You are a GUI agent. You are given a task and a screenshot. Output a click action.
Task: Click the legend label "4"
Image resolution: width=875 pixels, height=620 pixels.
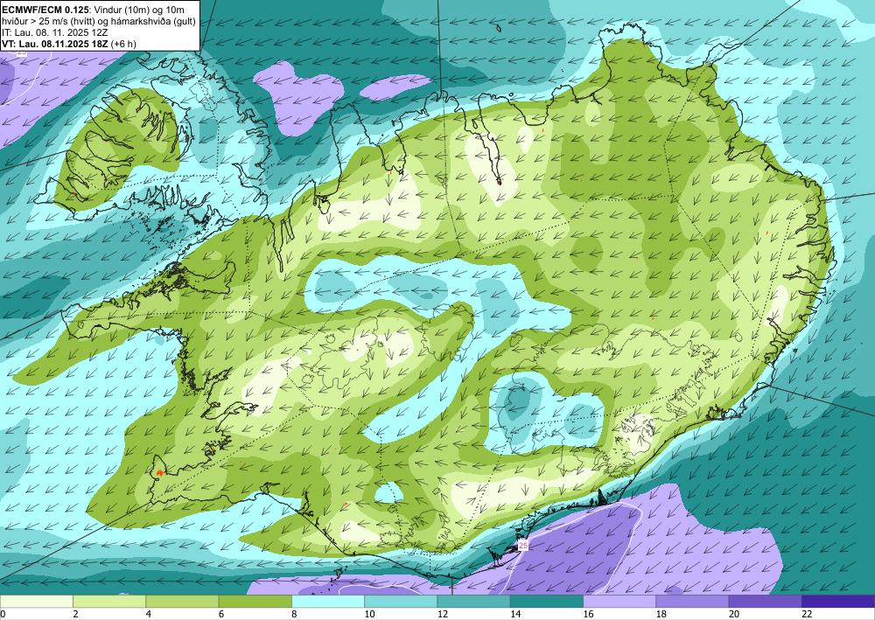[149, 614]
